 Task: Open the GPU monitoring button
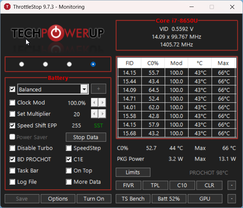[x=205, y=199]
